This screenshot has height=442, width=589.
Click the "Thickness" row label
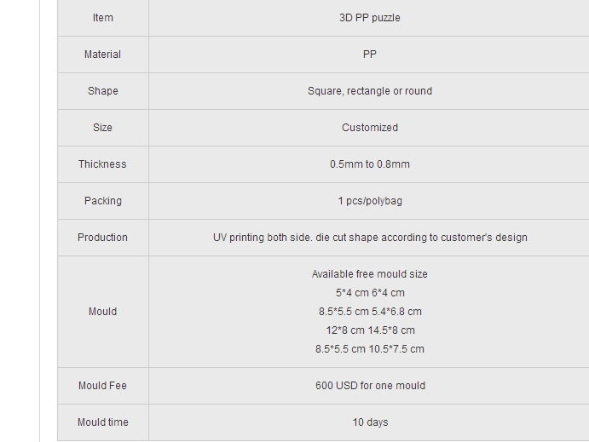coord(102,164)
